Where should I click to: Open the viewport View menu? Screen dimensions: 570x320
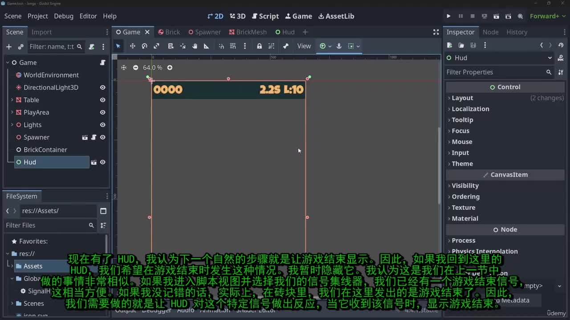tap(304, 46)
